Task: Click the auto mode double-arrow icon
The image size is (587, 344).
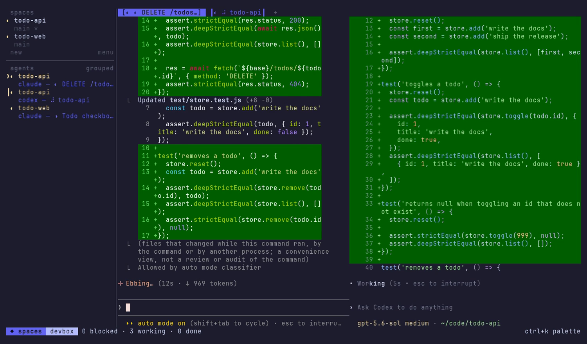Action: point(130,323)
